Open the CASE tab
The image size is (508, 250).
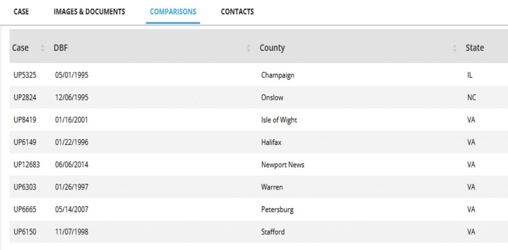pos(21,11)
